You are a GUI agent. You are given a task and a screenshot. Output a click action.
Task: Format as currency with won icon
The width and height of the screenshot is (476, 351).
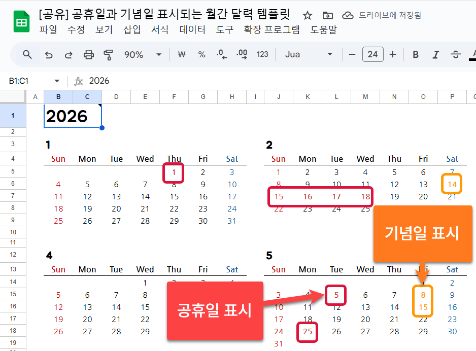coord(181,54)
